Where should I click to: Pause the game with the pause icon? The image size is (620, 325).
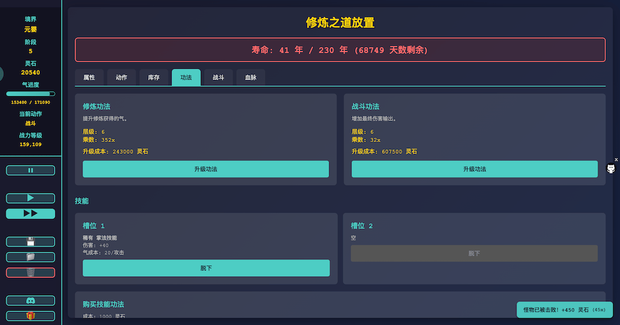(30, 170)
